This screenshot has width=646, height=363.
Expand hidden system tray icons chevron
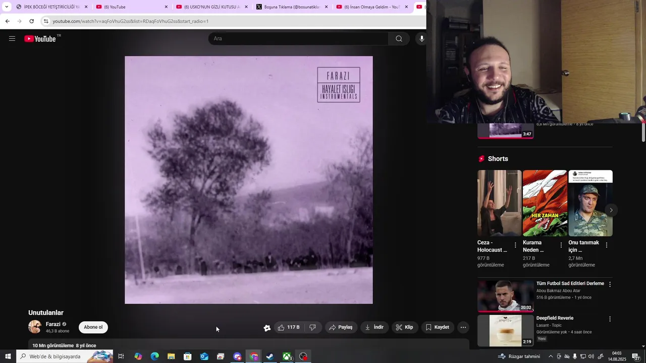point(551,356)
